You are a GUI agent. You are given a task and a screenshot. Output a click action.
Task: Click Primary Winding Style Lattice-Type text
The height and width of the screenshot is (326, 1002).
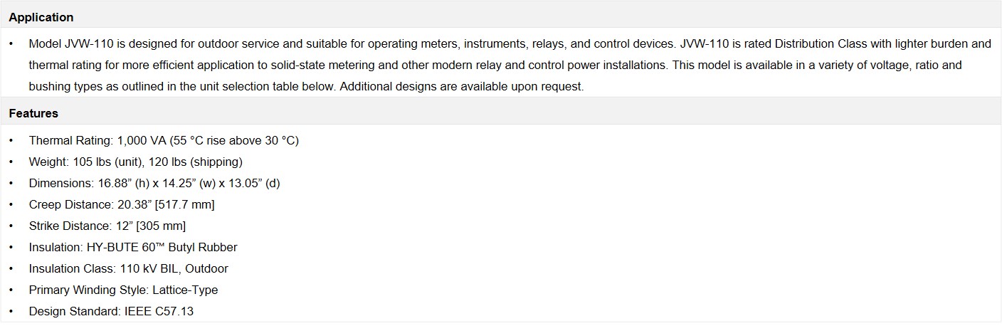[123, 290]
